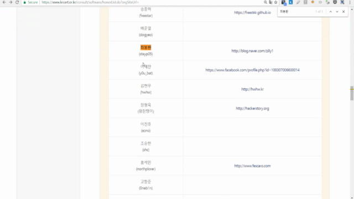Screen dimensions: 354x199
Task: Click the translate page icon
Action: pos(270,2)
